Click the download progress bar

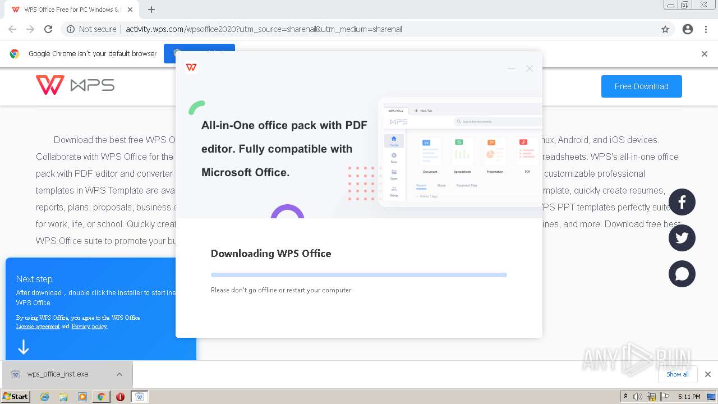click(x=359, y=275)
